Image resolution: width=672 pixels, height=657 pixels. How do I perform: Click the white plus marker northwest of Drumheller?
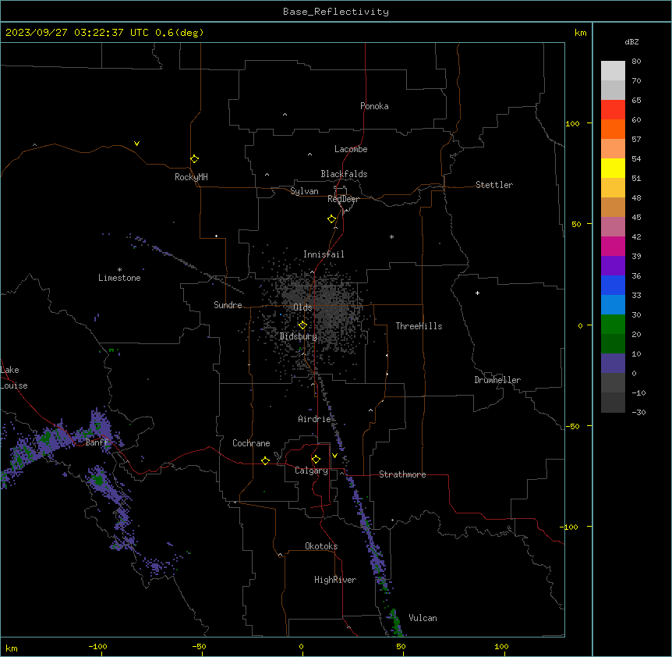[477, 293]
